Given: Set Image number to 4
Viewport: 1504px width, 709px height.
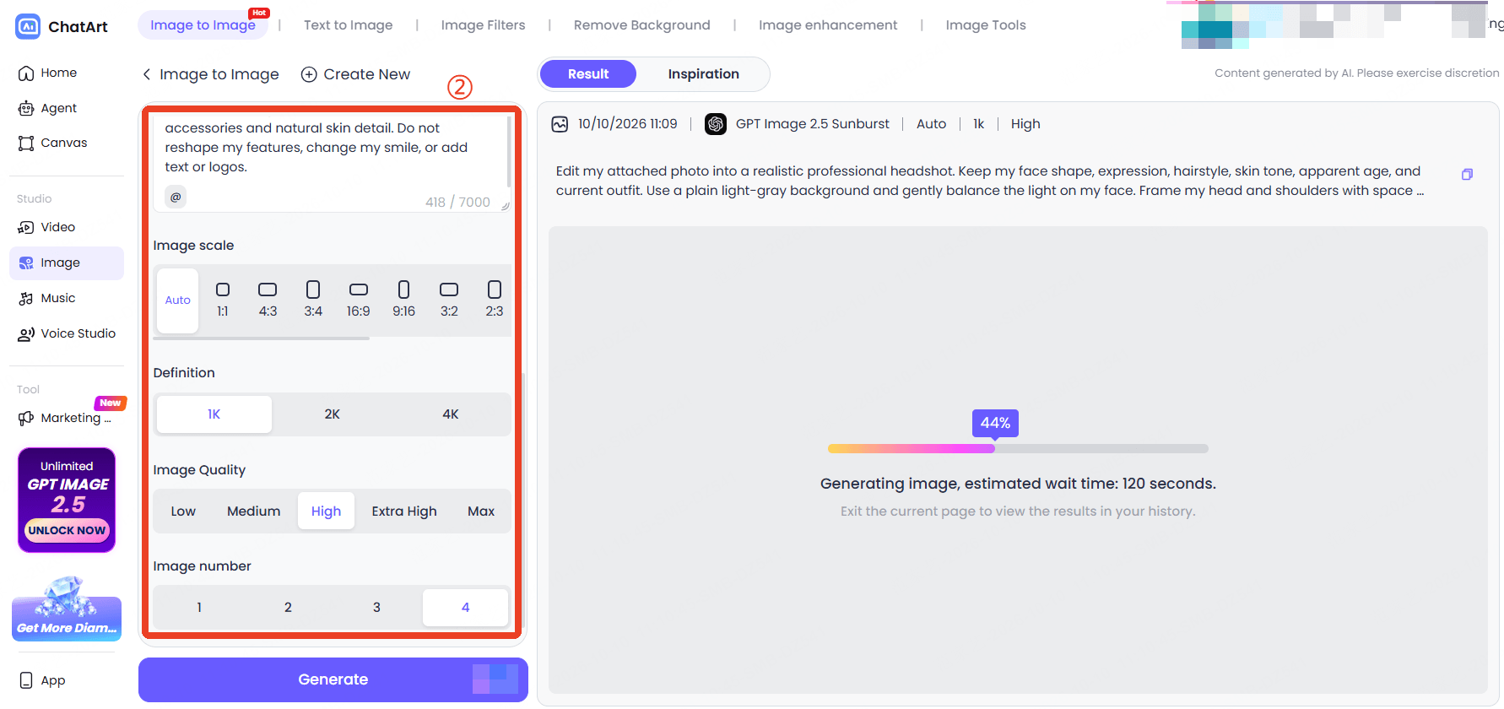Looking at the screenshot, I should [x=465, y=608].
